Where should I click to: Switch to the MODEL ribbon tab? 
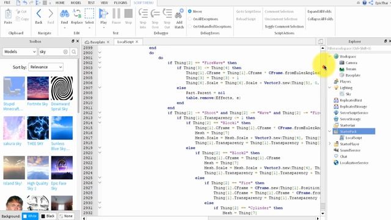[76, 2]
